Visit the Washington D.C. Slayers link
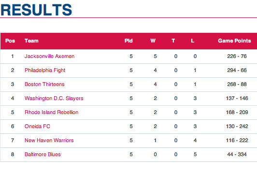 (x=54, y=99)
